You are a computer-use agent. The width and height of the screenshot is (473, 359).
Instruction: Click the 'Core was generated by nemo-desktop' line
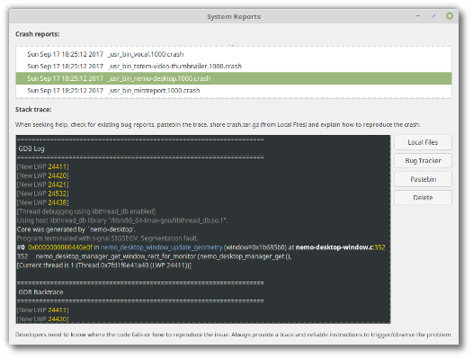coord(76,229)
